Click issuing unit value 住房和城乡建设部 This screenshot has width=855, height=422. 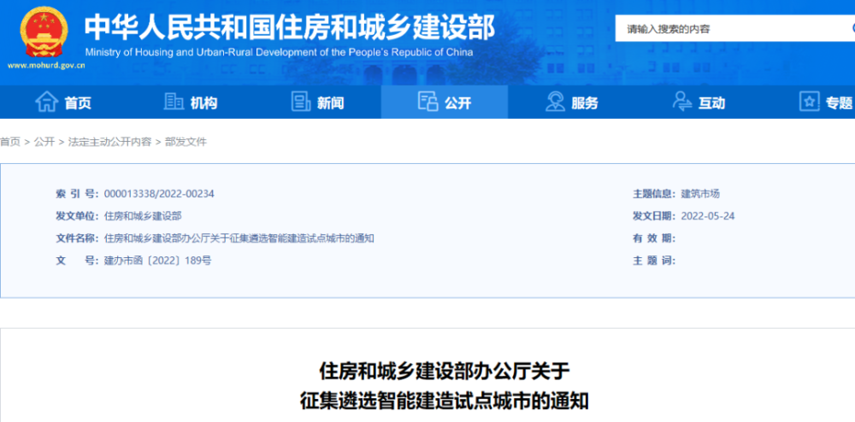pyautogui.click(x=142, y=216)
